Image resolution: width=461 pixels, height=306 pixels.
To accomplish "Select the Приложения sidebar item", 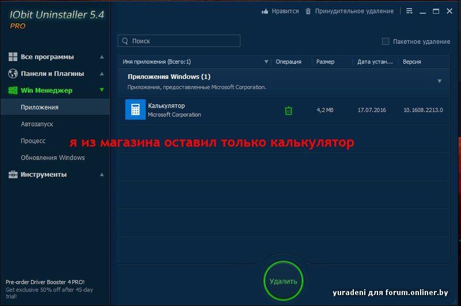I will click(55, 107).
